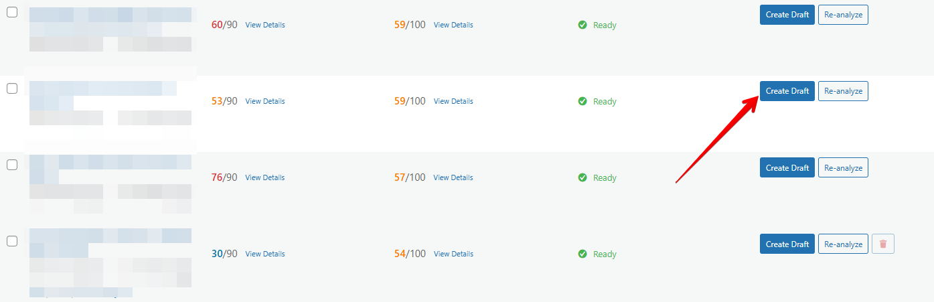This screenshot has height=302, width=934.
Task: Create Draft for the 60/90 row
Action: 787,15
